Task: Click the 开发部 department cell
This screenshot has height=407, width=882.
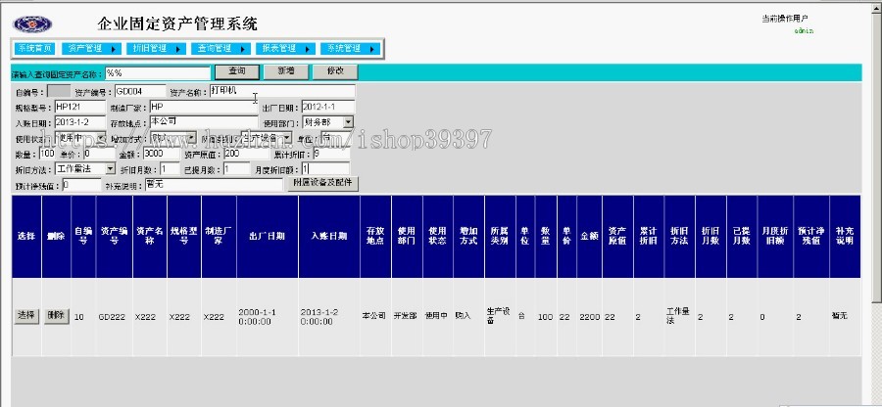Action: [x=405, y=315]
